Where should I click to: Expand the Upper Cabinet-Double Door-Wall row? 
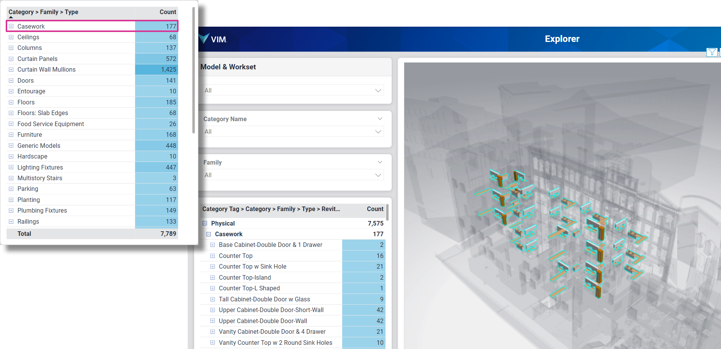[212, 321]
